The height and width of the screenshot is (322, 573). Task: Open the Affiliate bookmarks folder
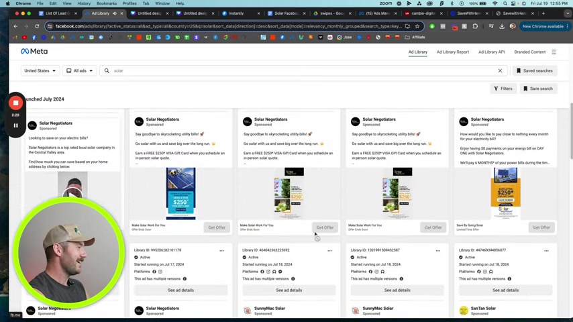(x=415, y=38)
